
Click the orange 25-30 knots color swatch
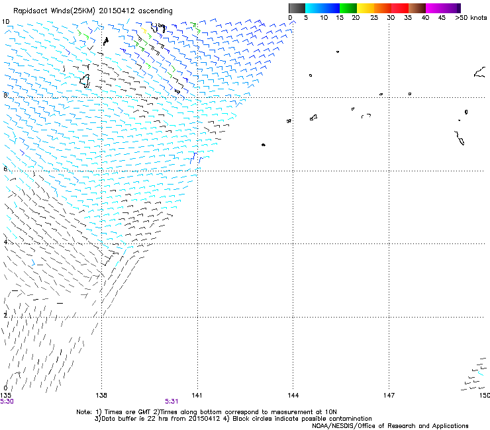click(x=383, y=8)
